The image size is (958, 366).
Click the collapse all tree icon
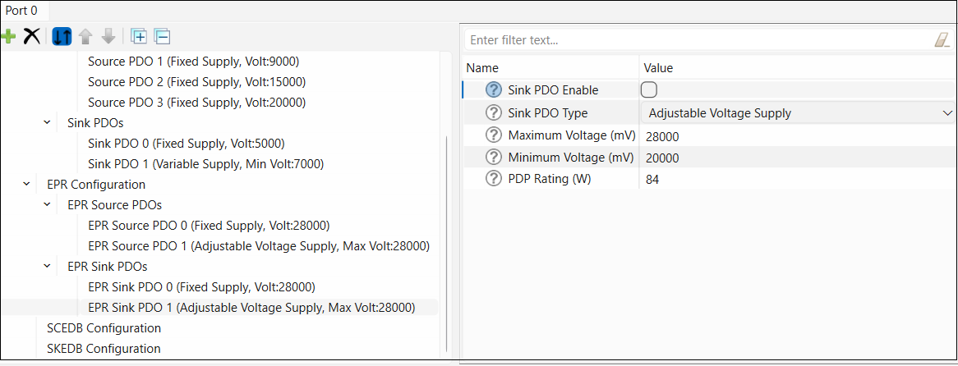pyautogui.click(x=162, y=37)
